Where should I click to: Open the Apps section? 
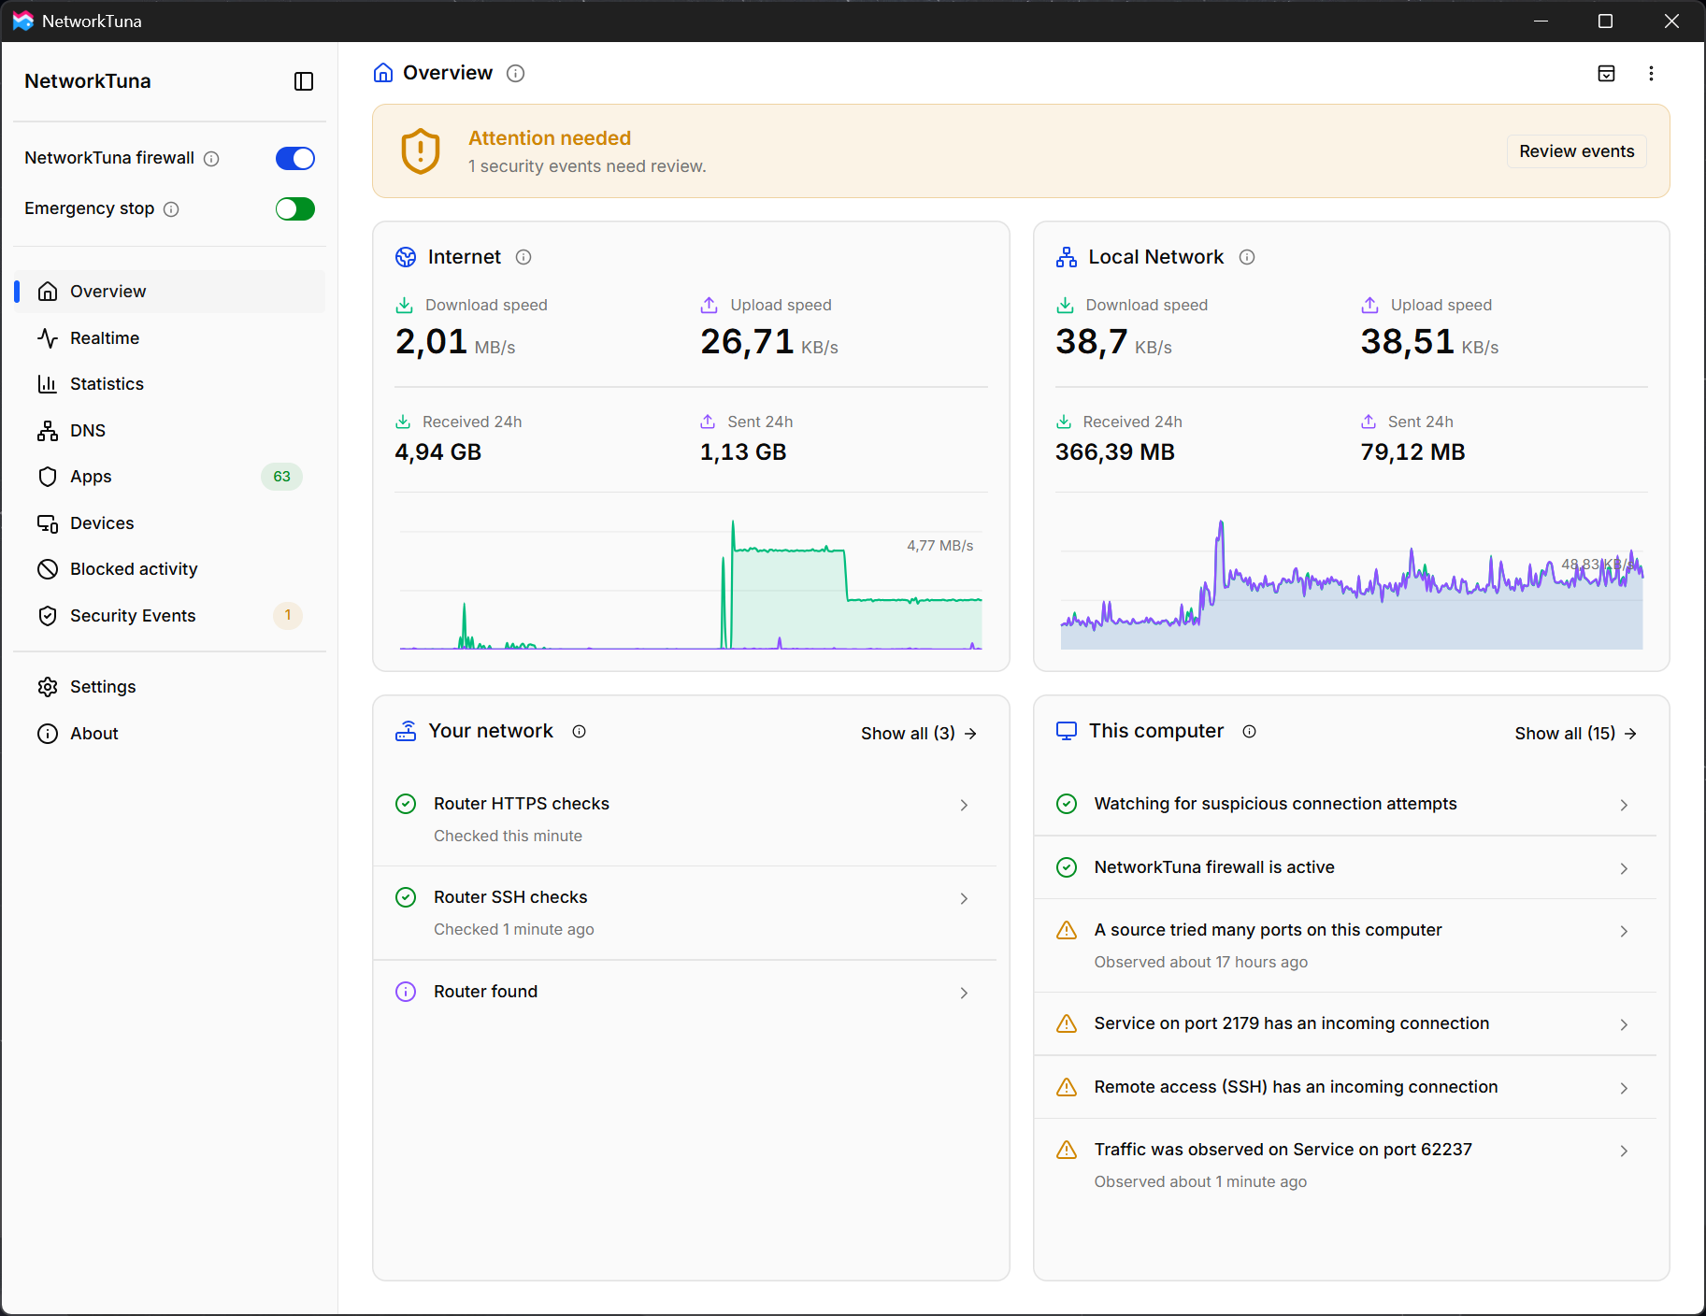coord(170,477)
